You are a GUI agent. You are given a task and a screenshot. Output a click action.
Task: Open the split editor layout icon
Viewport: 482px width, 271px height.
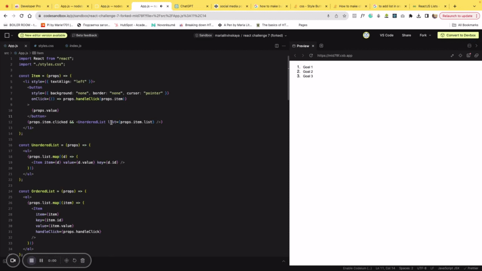tap(277, 46)
